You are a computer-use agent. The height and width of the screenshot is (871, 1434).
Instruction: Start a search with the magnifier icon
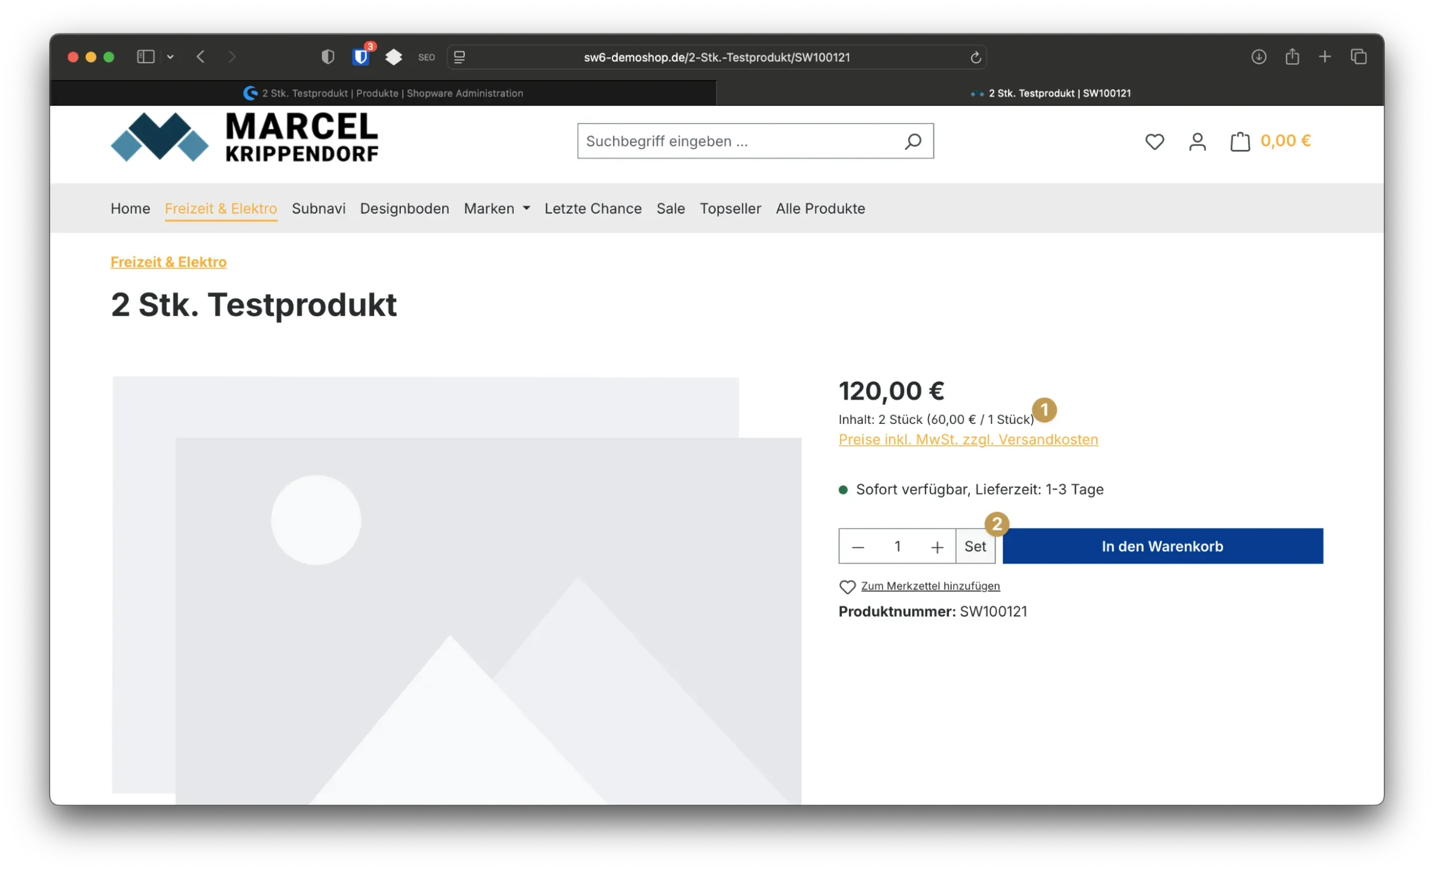coord(914,141)
